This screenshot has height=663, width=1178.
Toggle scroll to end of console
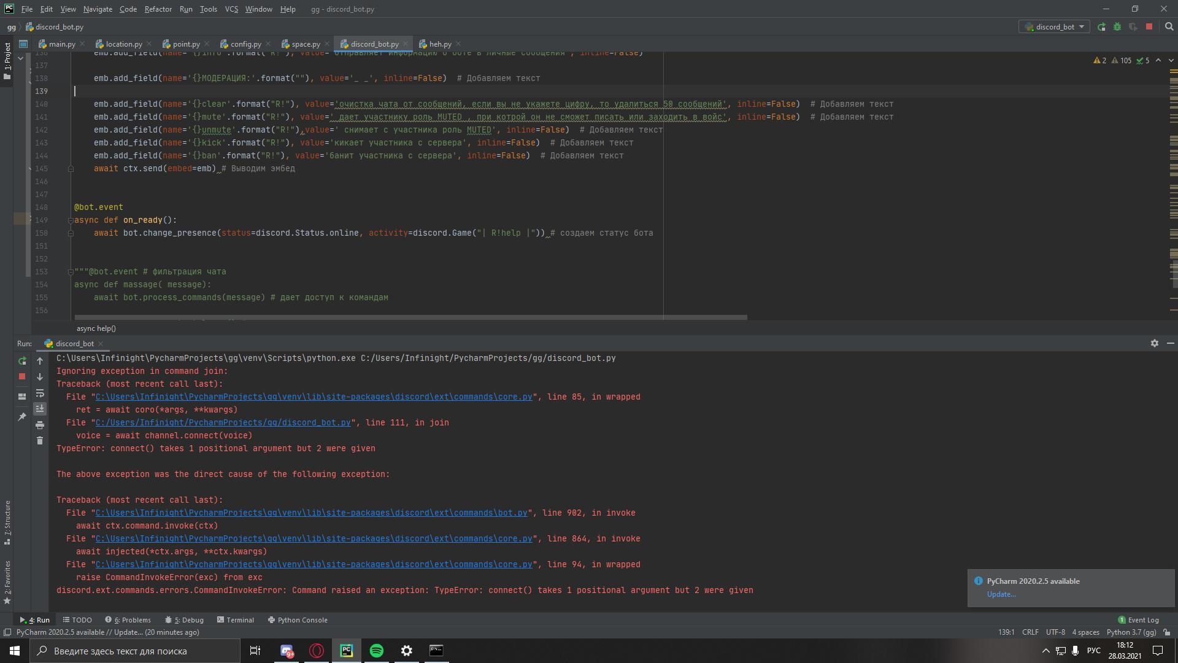[x=40, y=409]
